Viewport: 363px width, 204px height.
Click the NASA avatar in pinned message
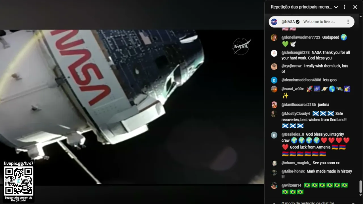coord(274,22)
